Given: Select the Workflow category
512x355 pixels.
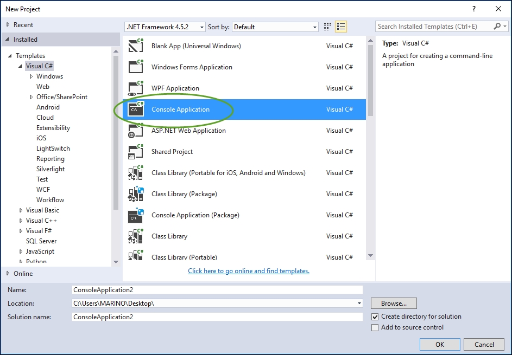Looking at the screenshot, I should (x=50, y=200).
